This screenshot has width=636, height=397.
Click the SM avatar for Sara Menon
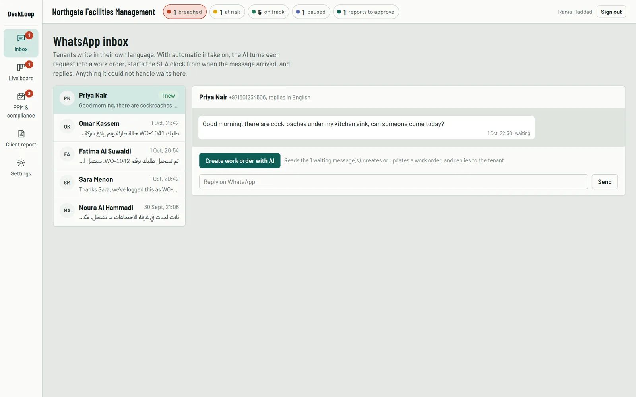pos(67,183)
